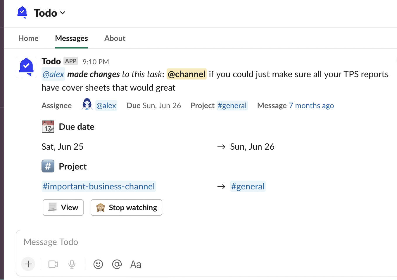Open the '7 months ago' message link
The image size is (397, 280).
click(311, 106)
